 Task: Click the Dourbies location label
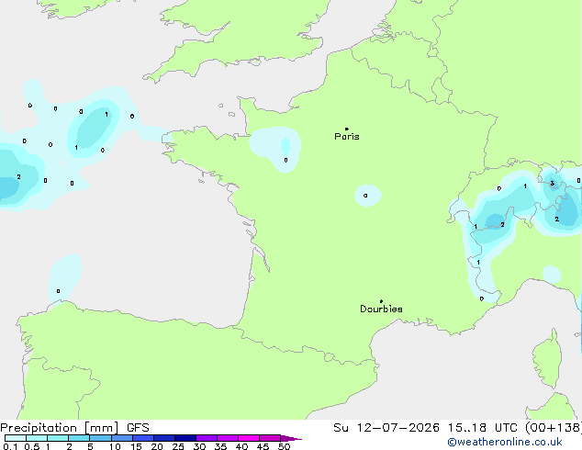click(381, 309)
